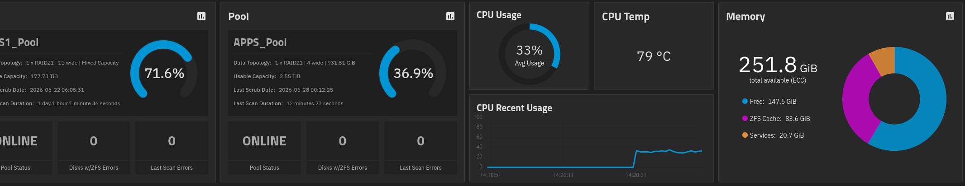Click the blue Free legend dot

pyautogui.click(x=745, y=101)
